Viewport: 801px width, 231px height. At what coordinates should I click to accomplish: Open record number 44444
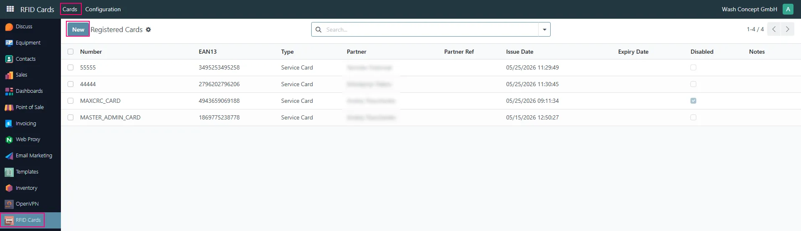click(88, 84)
